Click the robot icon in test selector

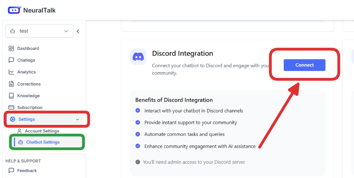point(13,31)
